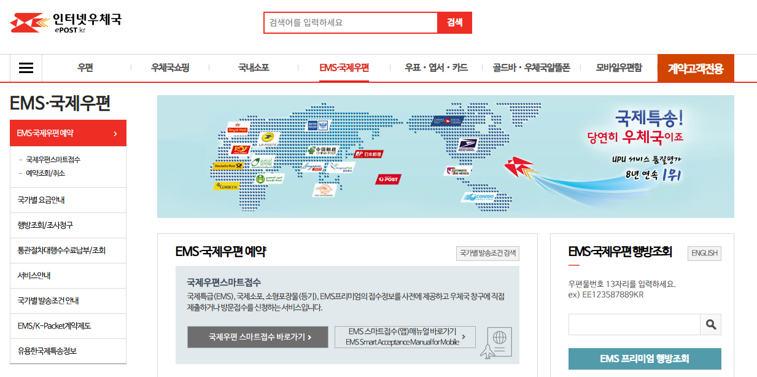
Task: Click the 계약고객전용 orange button
Action: (696, 68)
